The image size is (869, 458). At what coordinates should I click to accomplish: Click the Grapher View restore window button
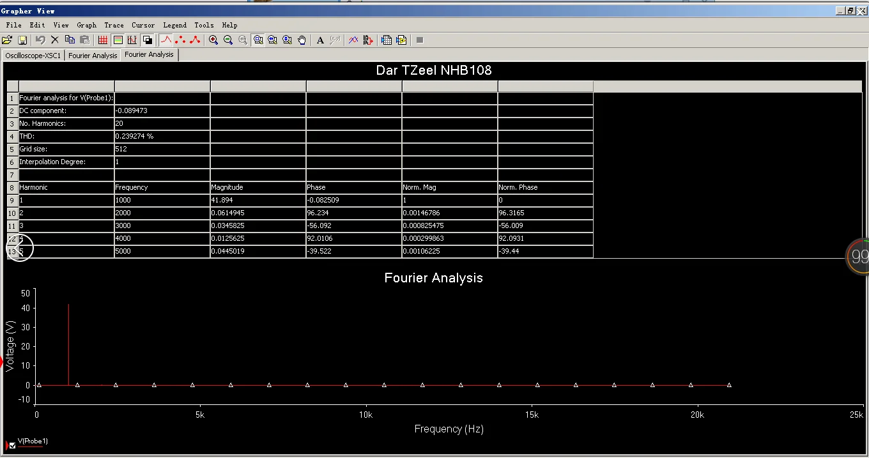pyautogui.click(x=850, y=10)
